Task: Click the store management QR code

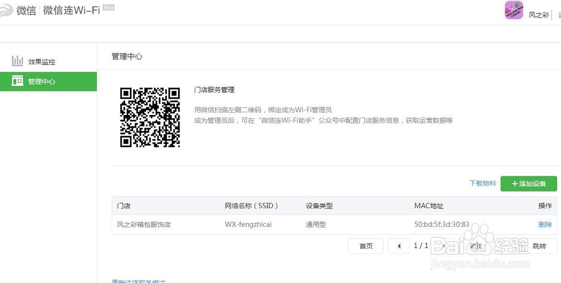Action: coord(150,117)
